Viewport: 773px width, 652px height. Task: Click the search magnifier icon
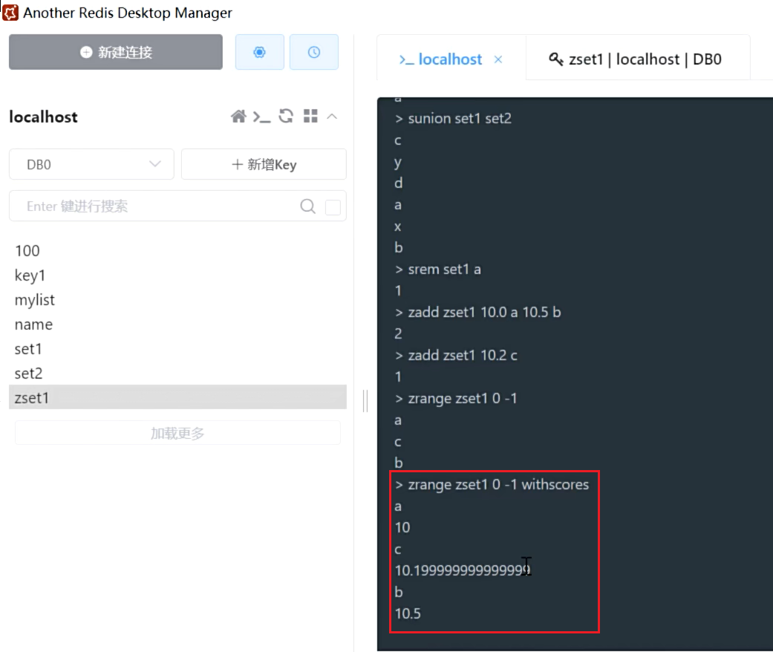[x=308, y=206]
